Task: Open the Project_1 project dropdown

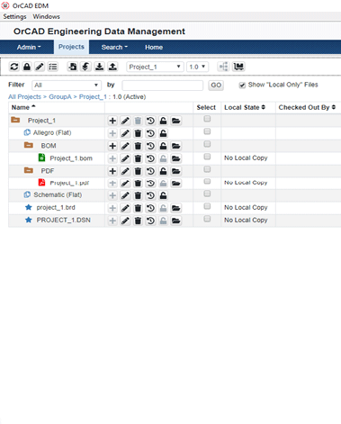Action: (155, 67)
